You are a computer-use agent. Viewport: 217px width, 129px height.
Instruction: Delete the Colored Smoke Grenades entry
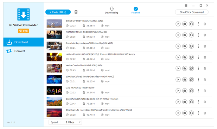[205, 80]
